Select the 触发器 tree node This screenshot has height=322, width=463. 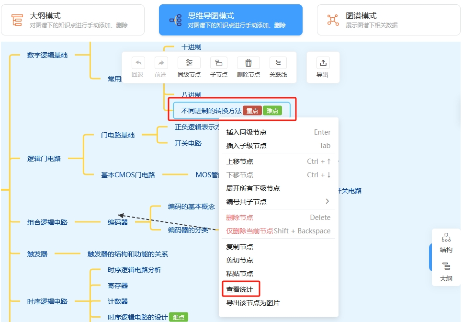pyautogui.click(x=37, y=254)
